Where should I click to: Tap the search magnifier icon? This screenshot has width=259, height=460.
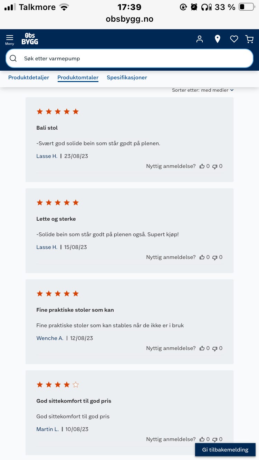13,58
